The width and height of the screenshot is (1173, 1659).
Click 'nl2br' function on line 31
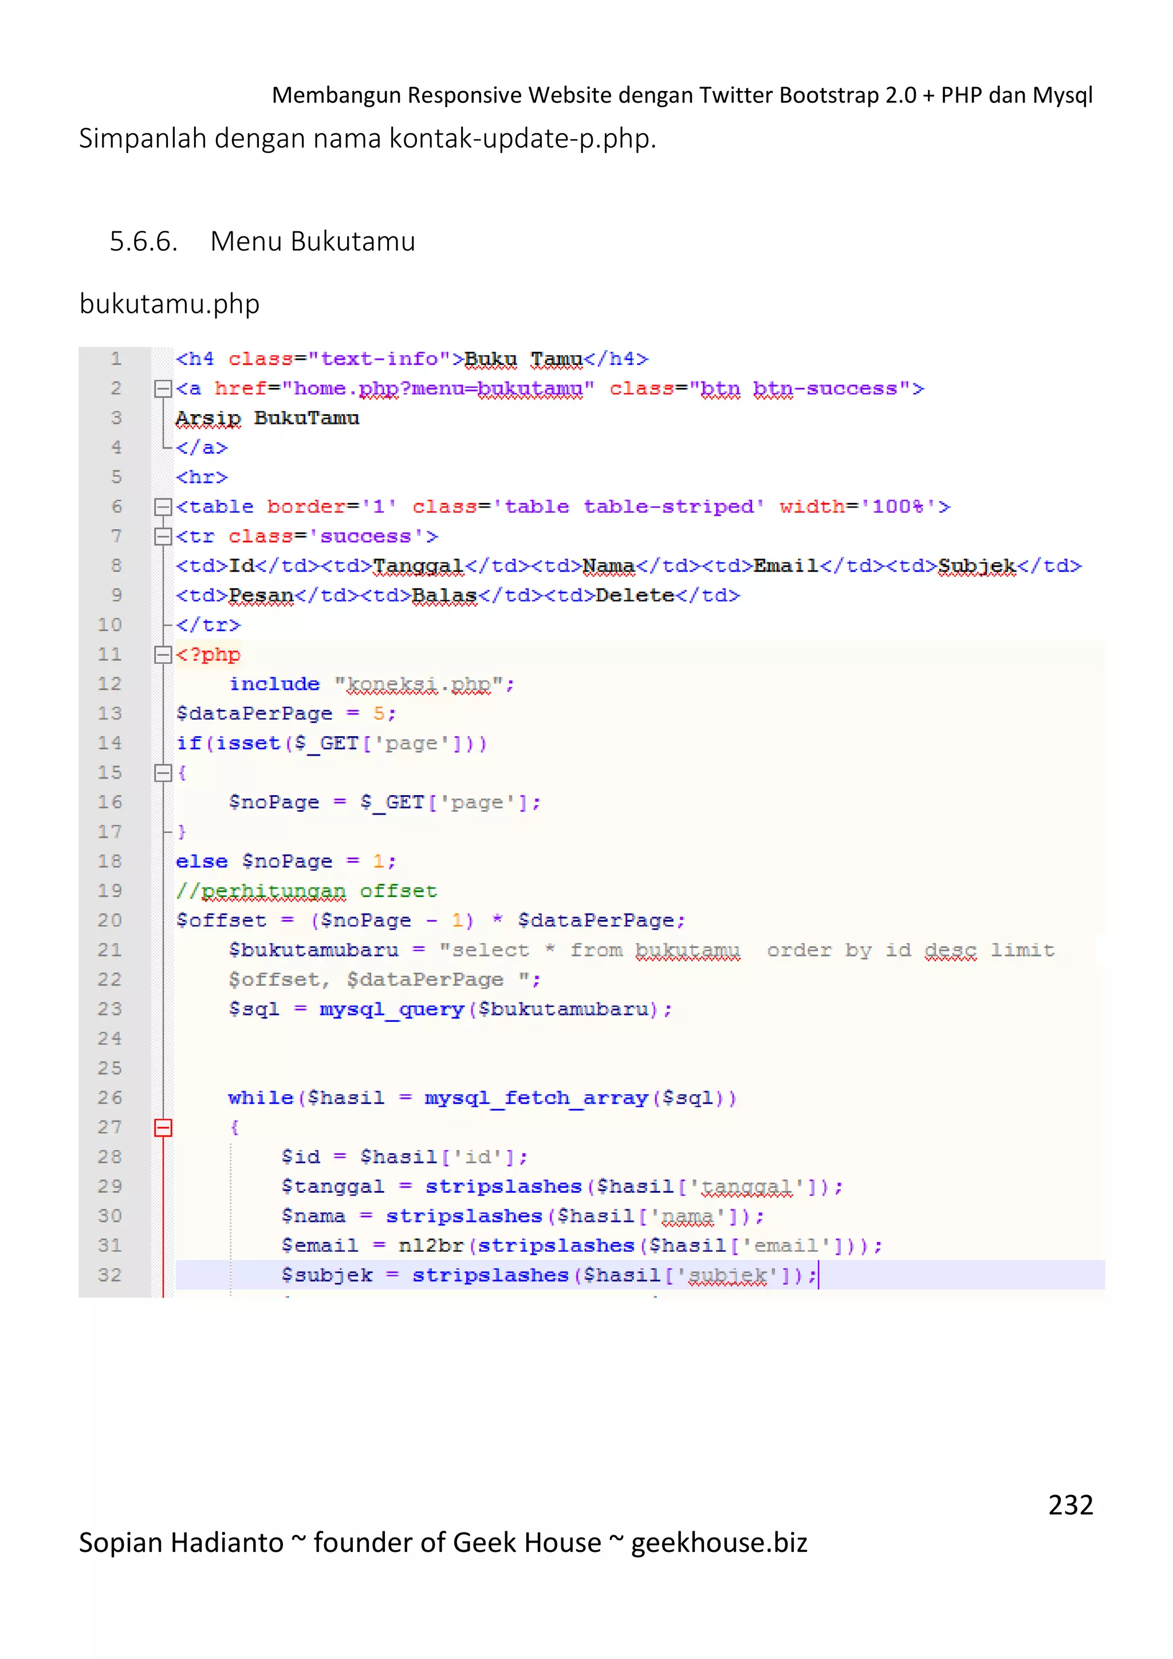[x=431, y=1247]
